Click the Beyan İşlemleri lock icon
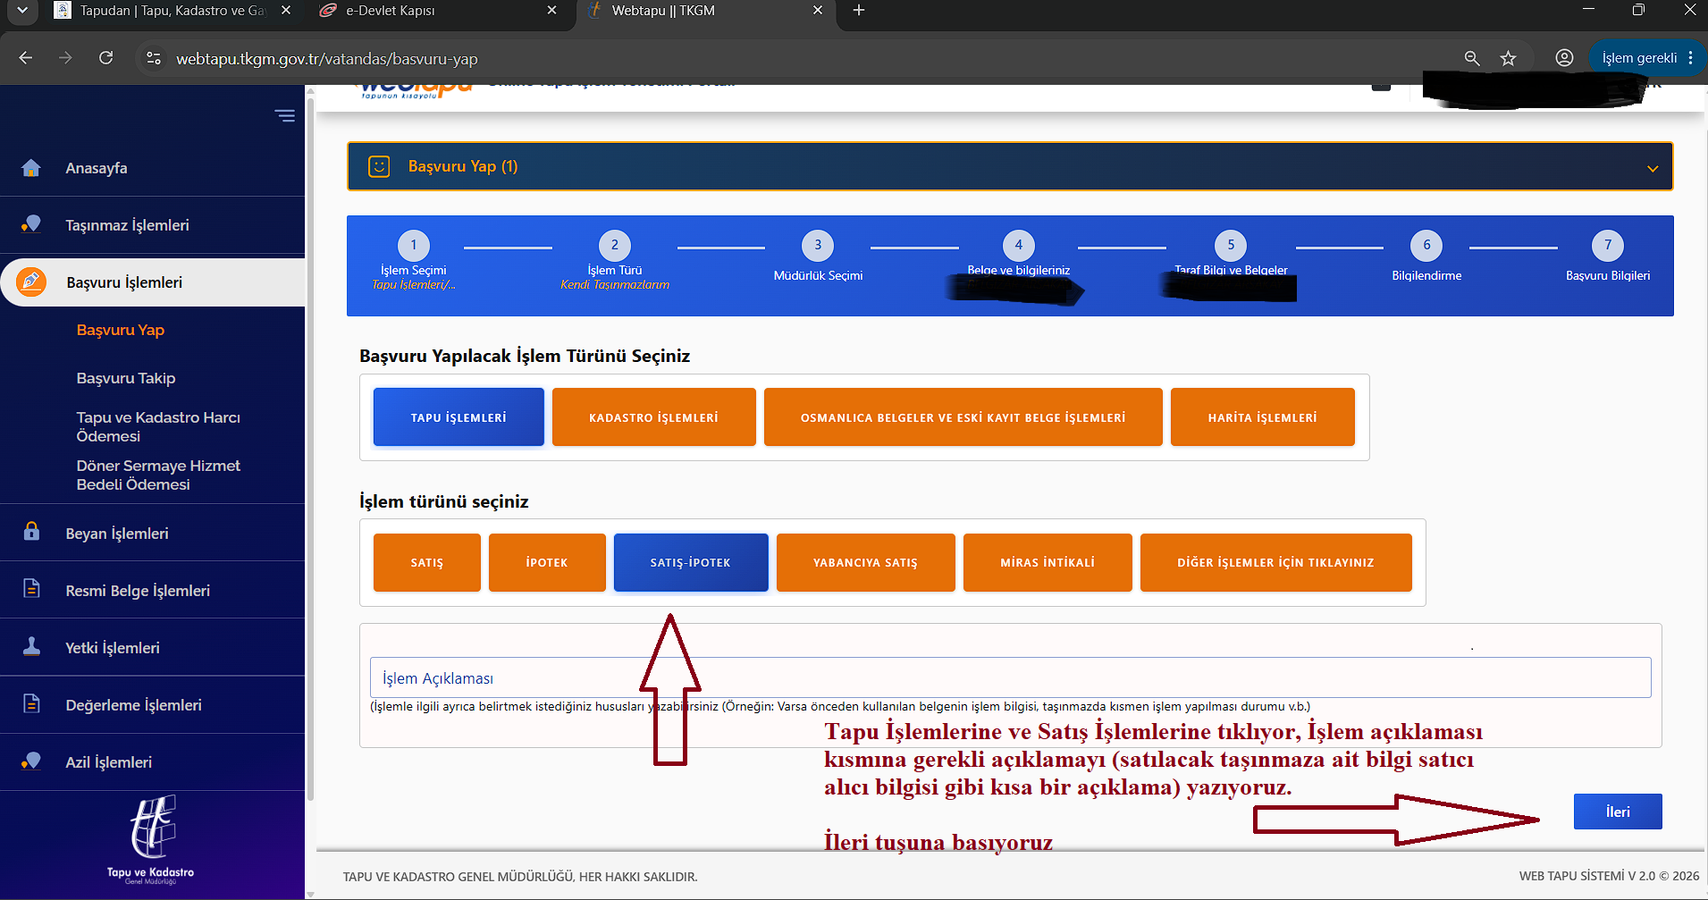 tap(31, 531)
